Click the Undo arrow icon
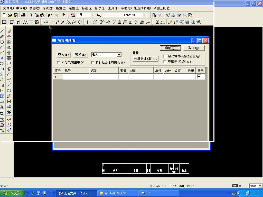Viewport: 263px width, 197px height. (x=50, y=15)
